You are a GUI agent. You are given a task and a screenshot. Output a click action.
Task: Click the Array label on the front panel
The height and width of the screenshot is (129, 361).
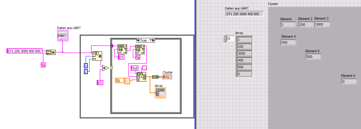click(x=239, y=33)
